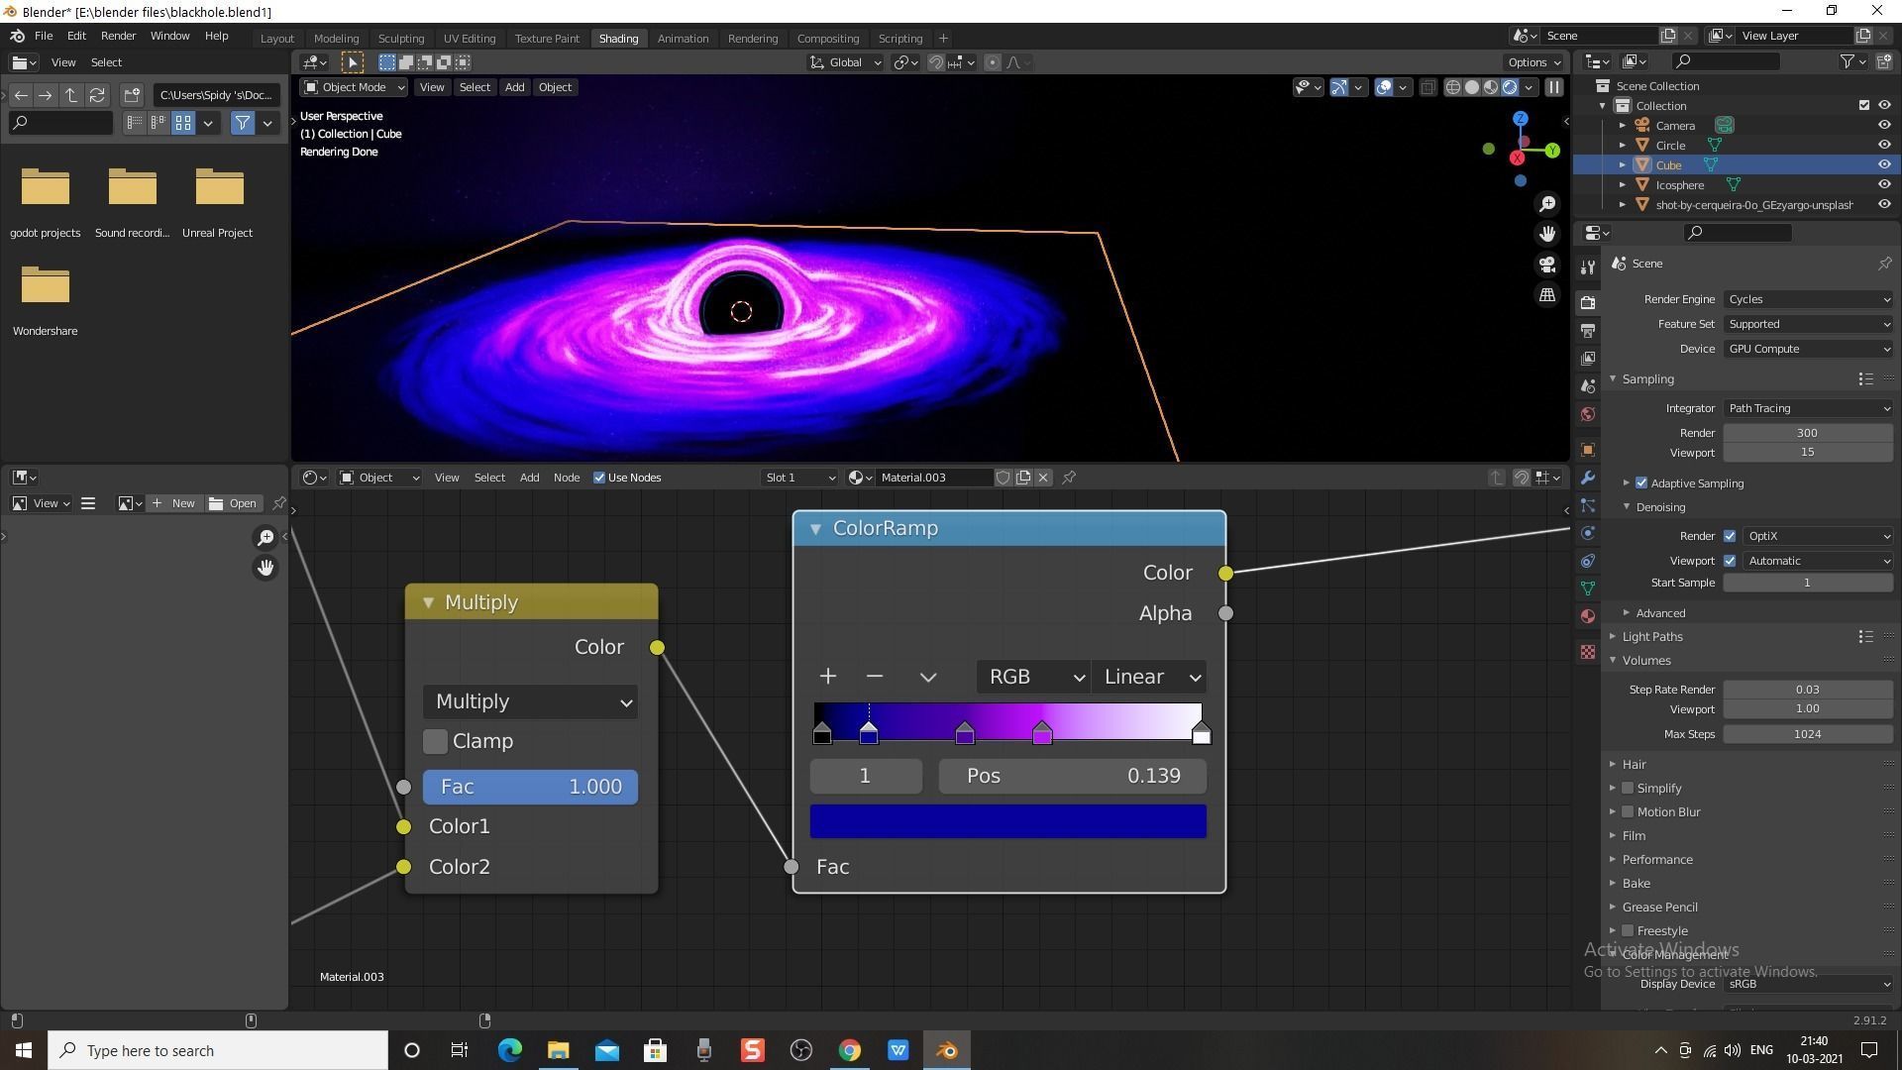This screenshot has height=1070, width=1902.
Task: Open the Object properties tab
Action: (x=1588, y=450)
